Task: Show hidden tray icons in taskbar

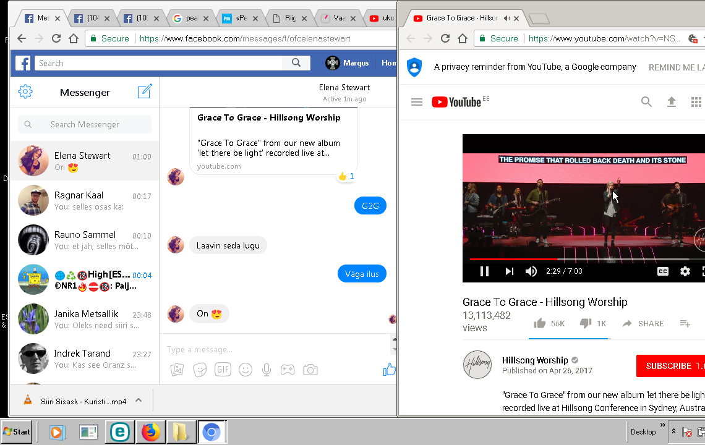Action: [x=673, y=431]
